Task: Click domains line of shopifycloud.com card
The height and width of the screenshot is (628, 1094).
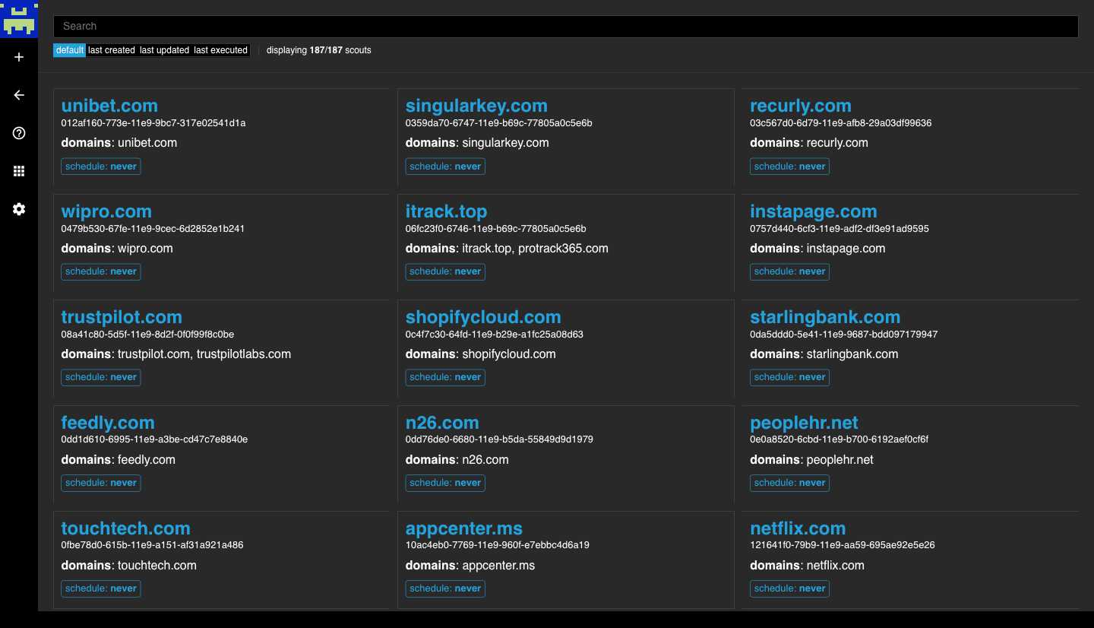Action: pyautogui.click(x=481, y=354)
